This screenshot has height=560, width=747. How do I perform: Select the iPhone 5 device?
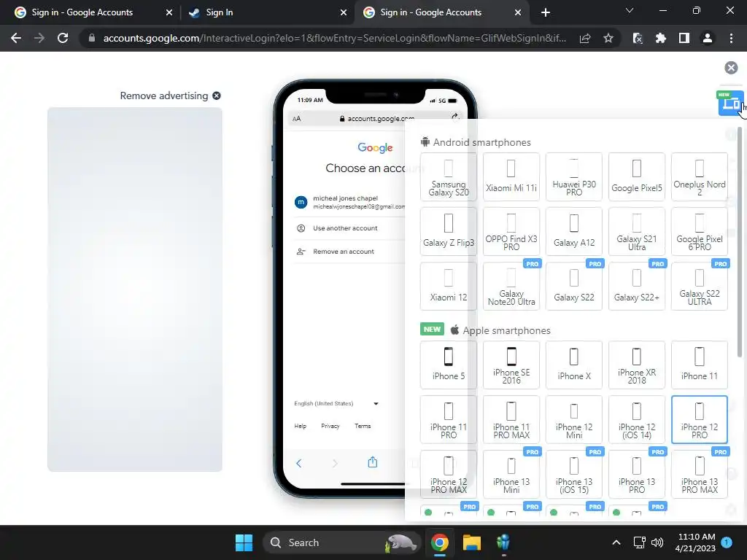point(449,365)
